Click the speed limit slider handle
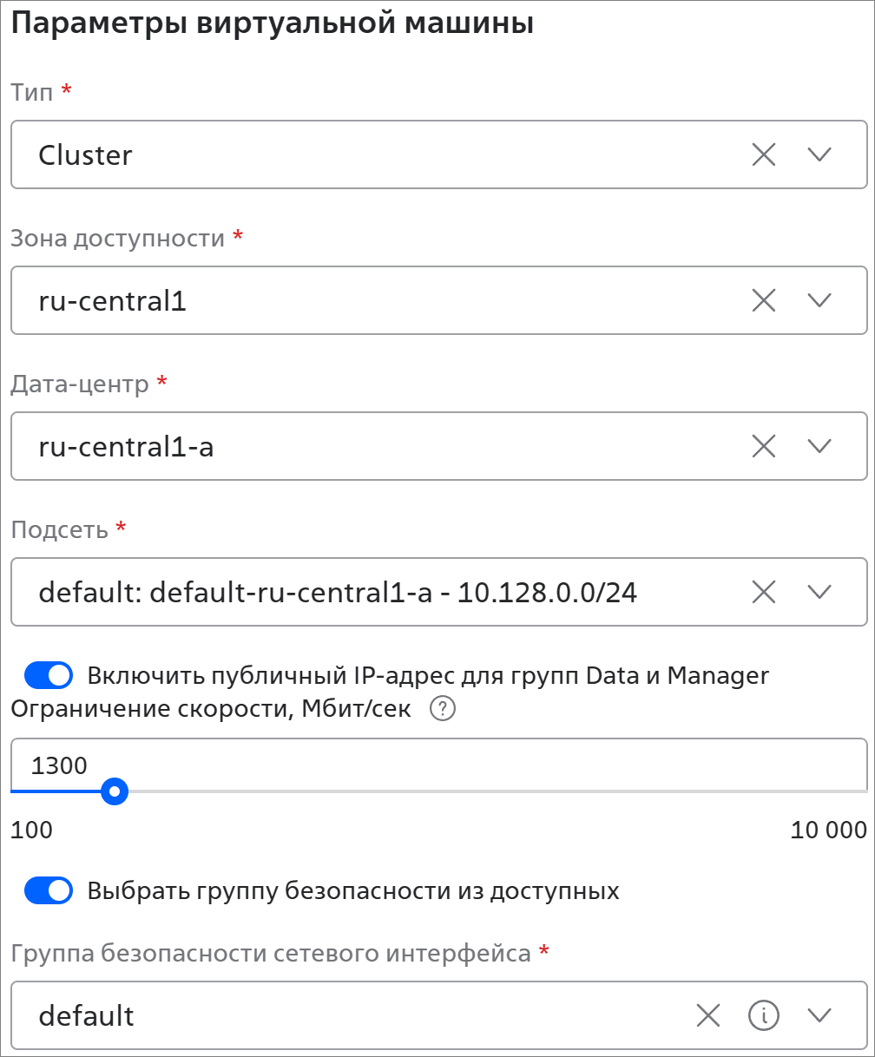The width and height of the screenshot is (875, 1057). click(x=114, y=791)
